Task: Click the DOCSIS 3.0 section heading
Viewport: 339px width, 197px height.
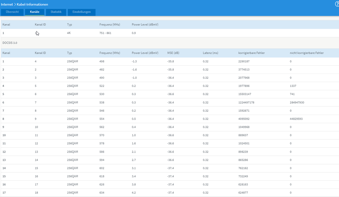Action: tap(10, 43)
